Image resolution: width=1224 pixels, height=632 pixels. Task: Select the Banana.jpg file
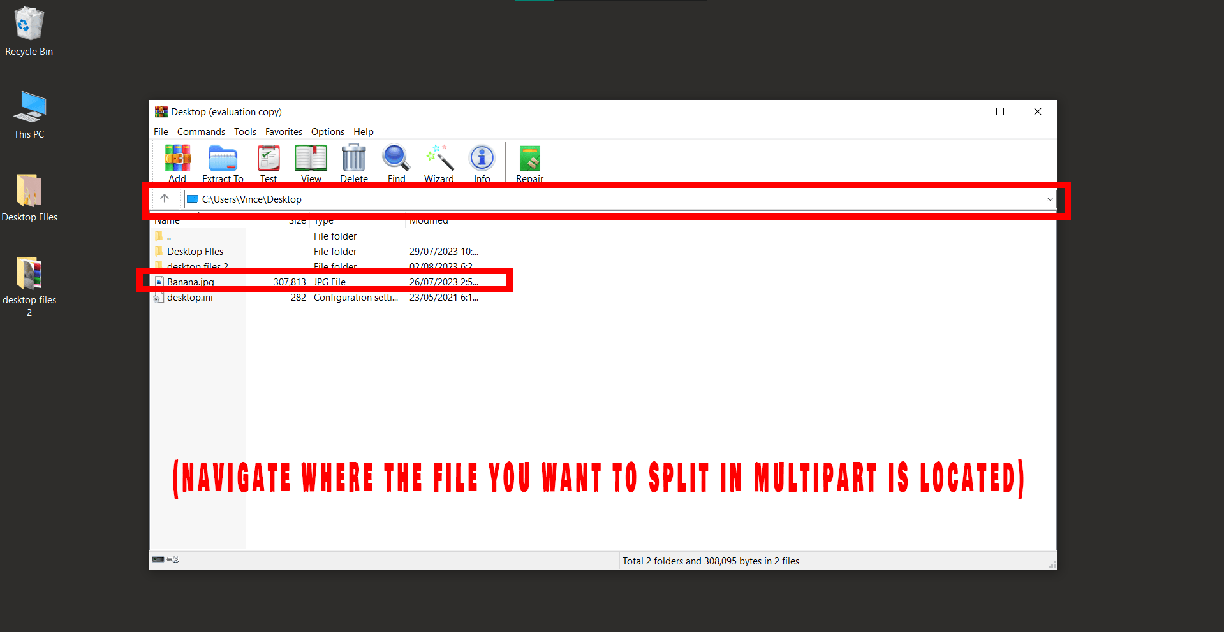point(190,282)
